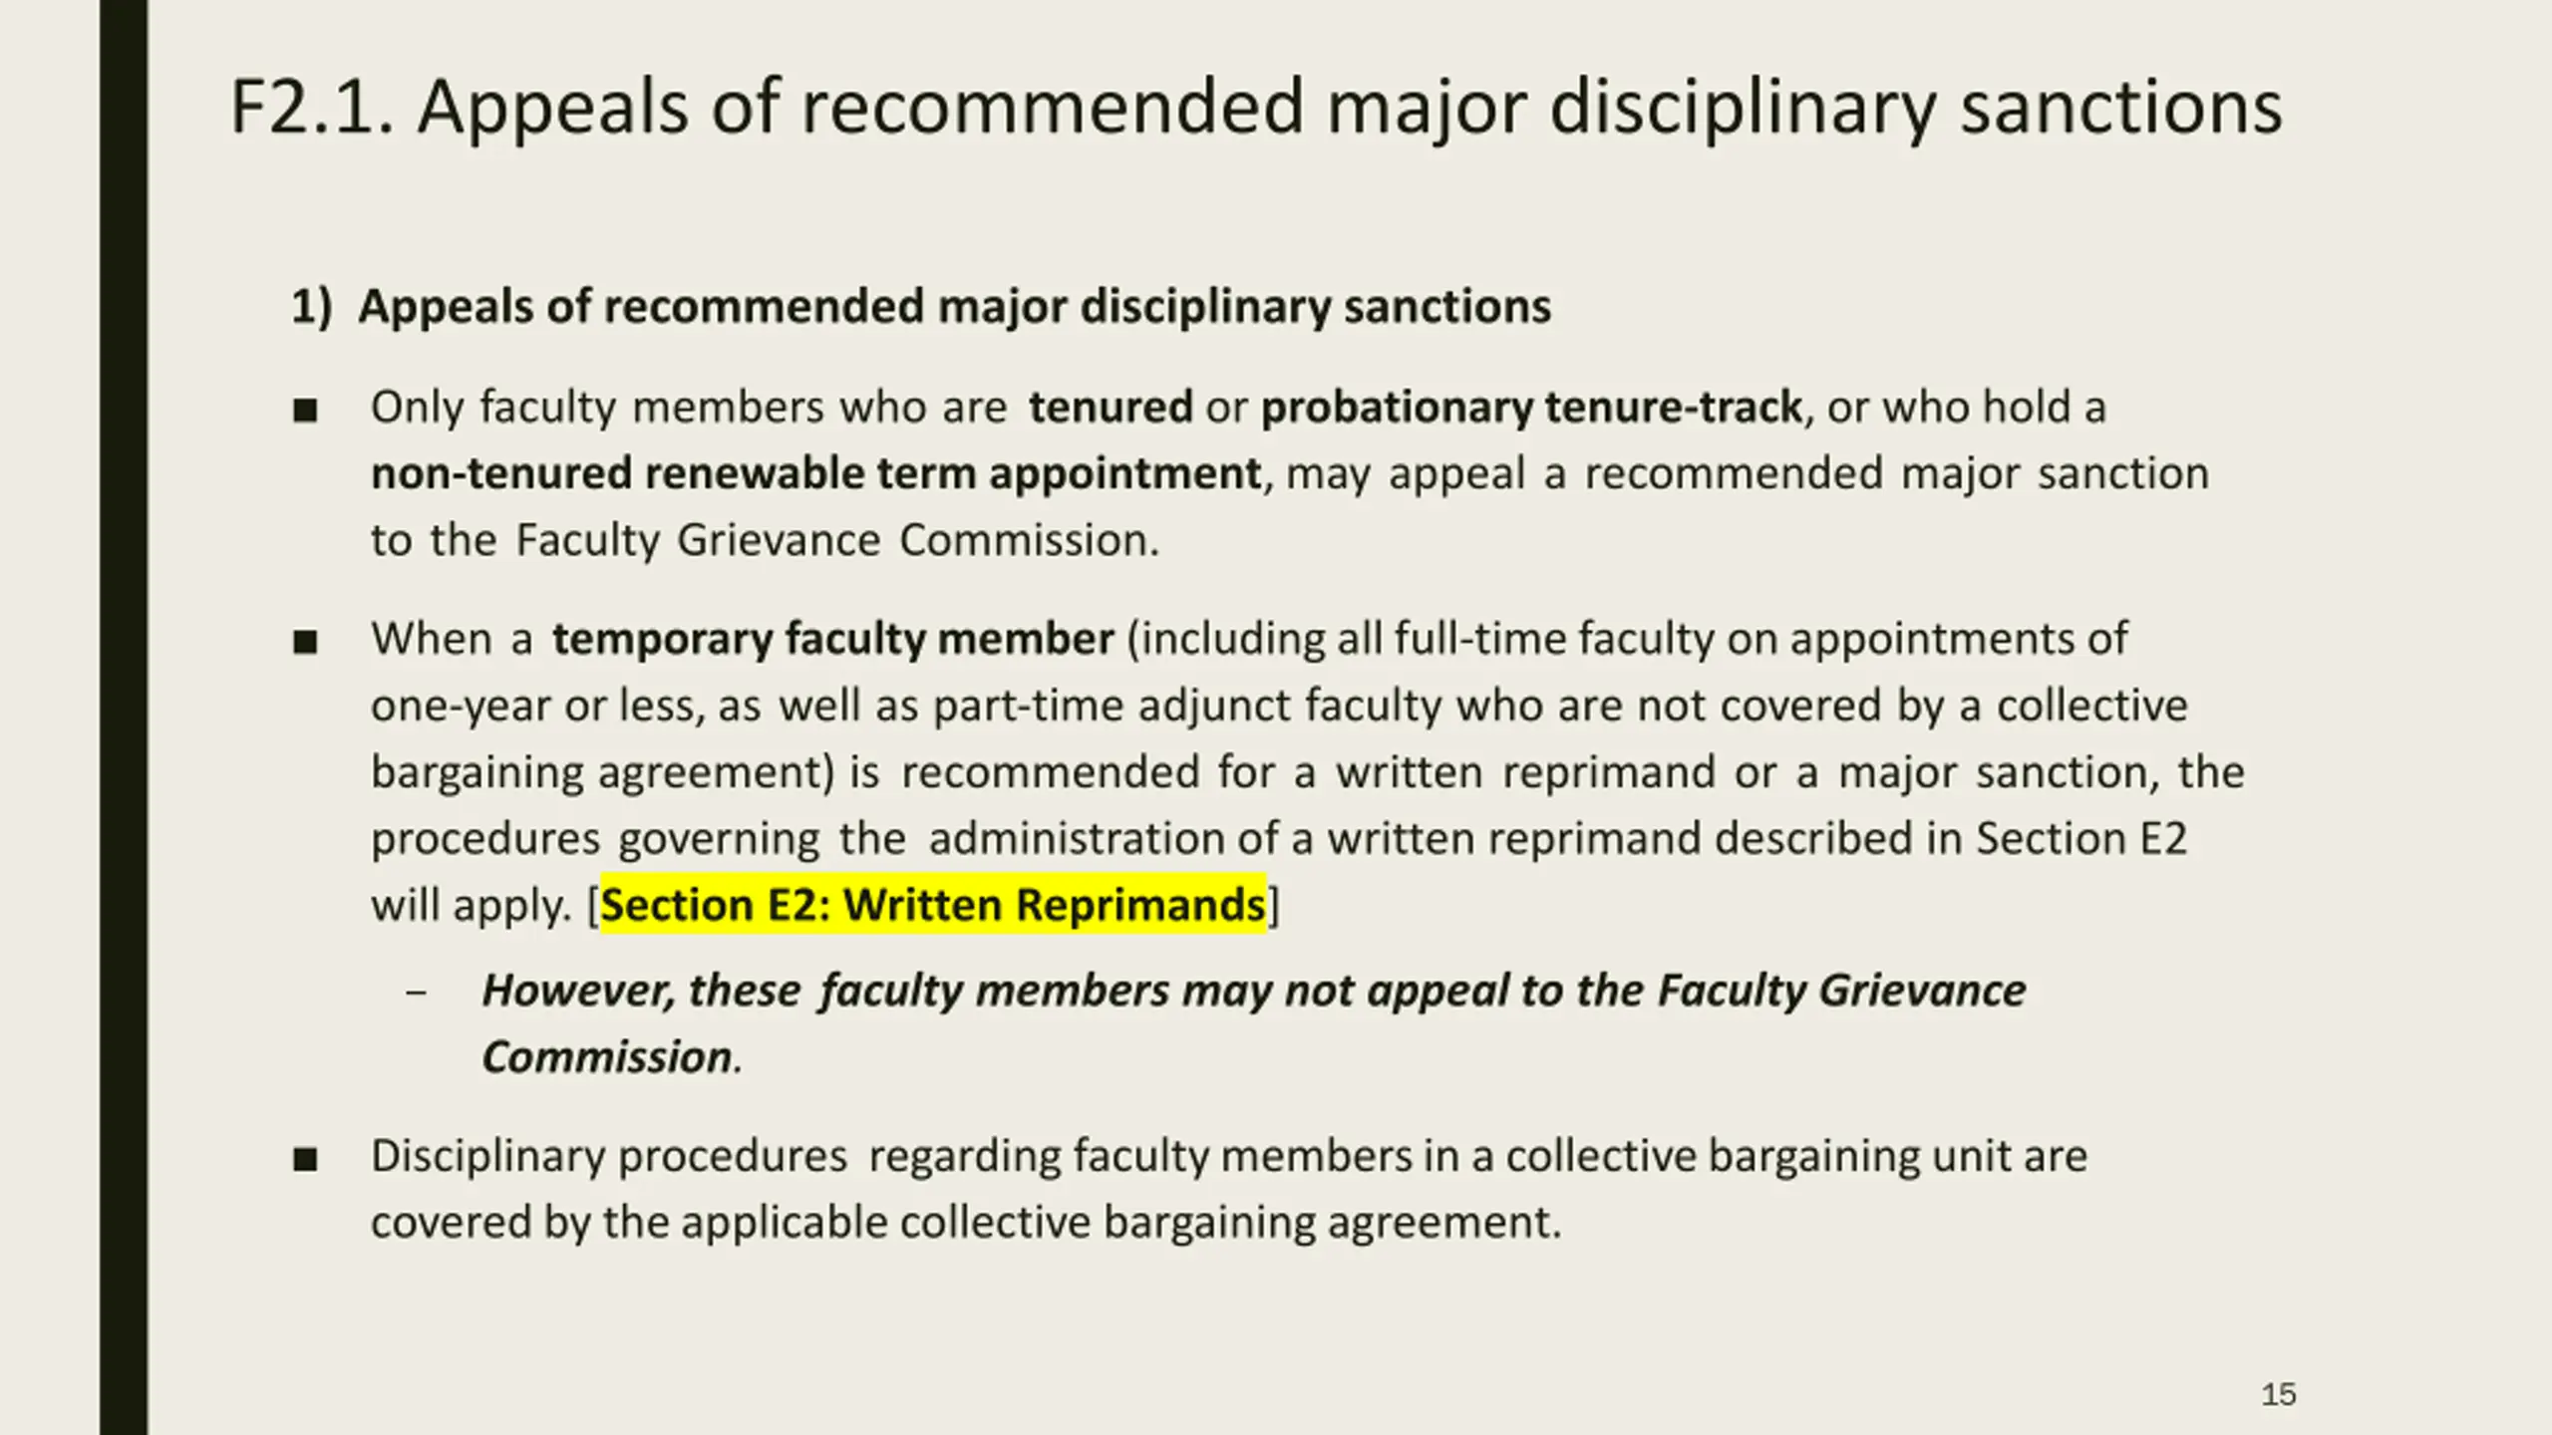2552x1435 pixels.
Task: Click the second square bullet marker
Action: click(x=305, y=641)
